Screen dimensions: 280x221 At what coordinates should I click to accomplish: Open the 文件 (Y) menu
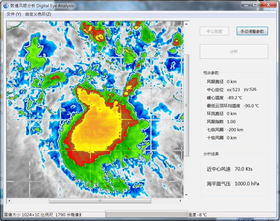pos(14,14)
